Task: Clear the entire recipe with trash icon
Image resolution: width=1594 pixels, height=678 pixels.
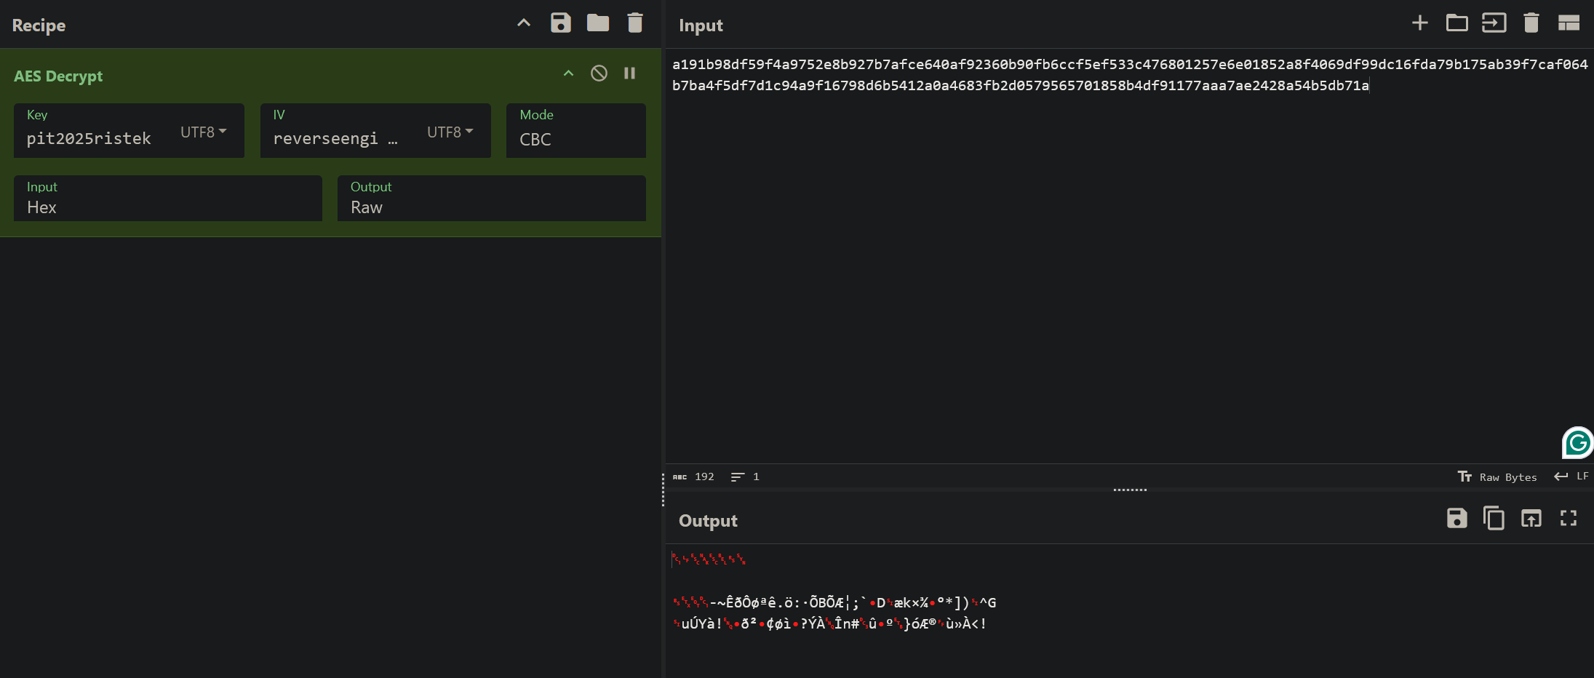Action: coord(634,23)
